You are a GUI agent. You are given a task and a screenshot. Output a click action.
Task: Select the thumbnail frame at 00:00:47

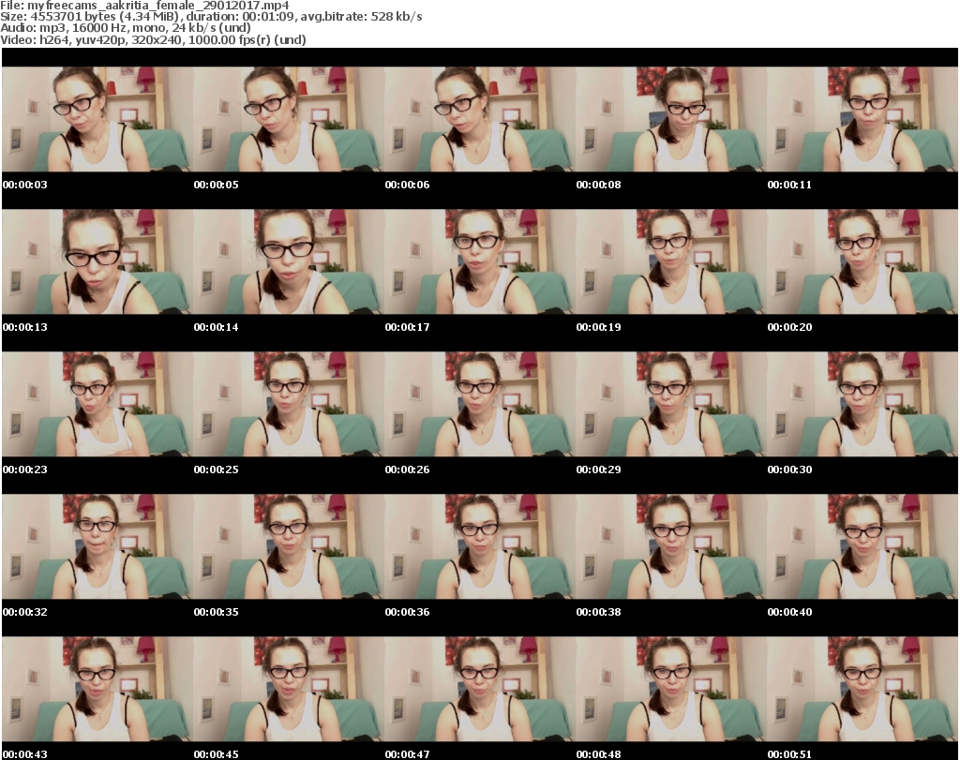tap(480, 690)
